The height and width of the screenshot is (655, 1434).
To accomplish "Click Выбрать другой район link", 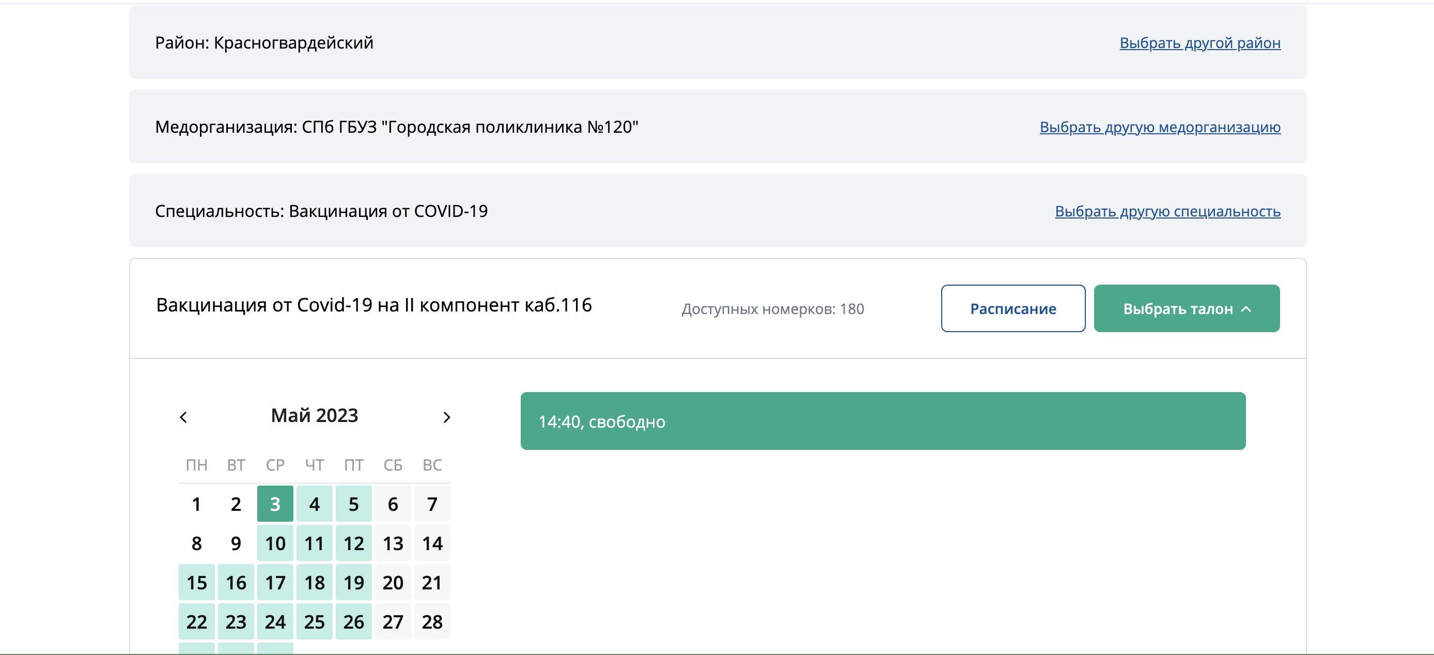I will click(x=1199, y=43).
